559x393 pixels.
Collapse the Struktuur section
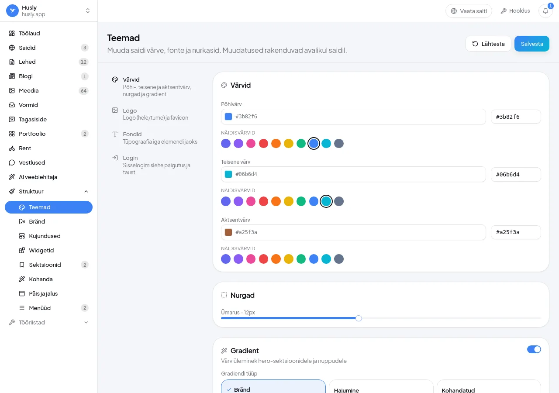point(49,191)
